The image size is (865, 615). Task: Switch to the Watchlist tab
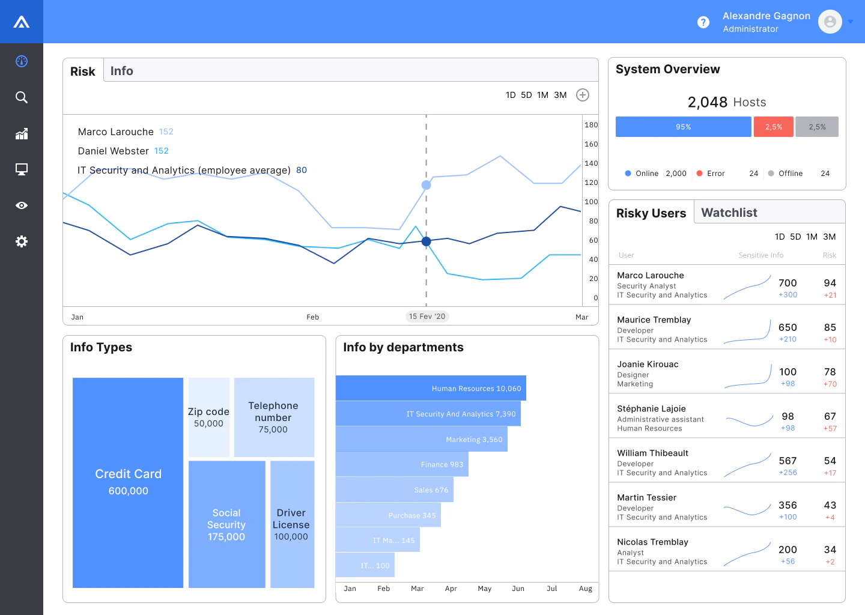(x=729, y=213)
